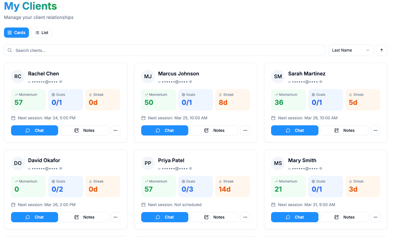The image size is (397, 237).
Task: Open chat with Priya Patel
Action: pos(165,217)
